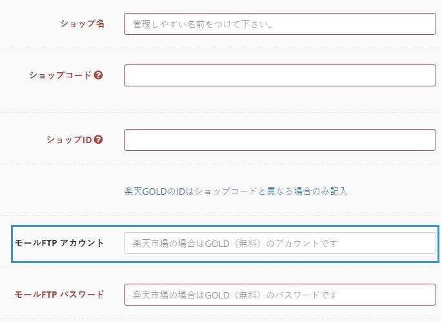The width and height of the screenshot is (442, 323).
Task: Click the モールFTP アカウント label
Action: pos(59,243)
